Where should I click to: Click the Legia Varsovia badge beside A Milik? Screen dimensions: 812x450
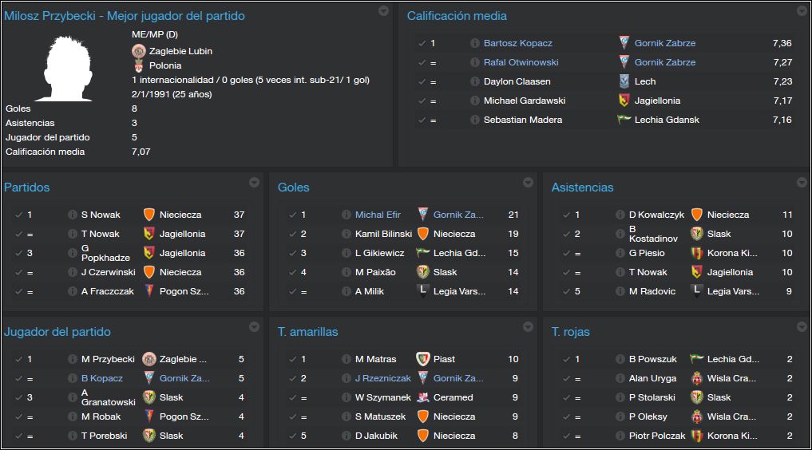tap(423, 290)
